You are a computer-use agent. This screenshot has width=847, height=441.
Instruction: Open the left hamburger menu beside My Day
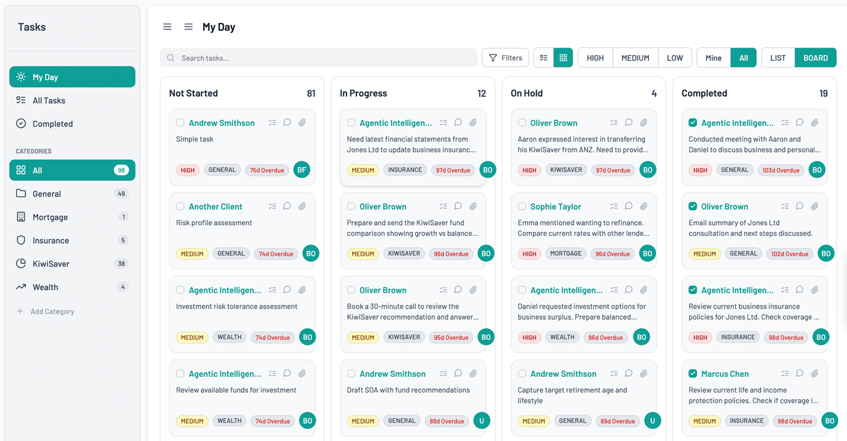(167, 26)
